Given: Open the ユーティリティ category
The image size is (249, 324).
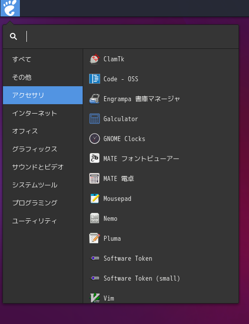Looking at the screenshot, I should [x=43, y=221].
